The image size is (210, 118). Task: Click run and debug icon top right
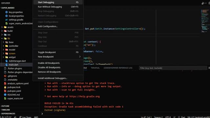click(x=203, y=3)
